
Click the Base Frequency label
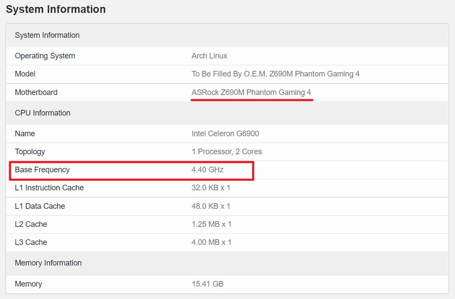(x=42, y=170)
